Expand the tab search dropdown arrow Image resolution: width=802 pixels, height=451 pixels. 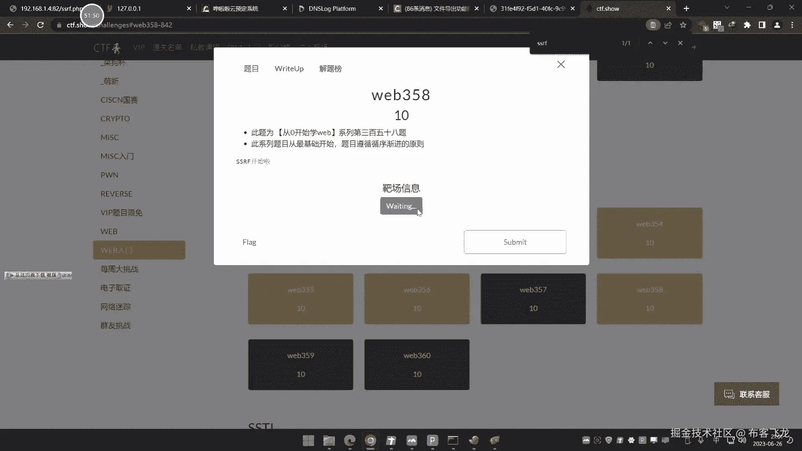coord(727,8)
